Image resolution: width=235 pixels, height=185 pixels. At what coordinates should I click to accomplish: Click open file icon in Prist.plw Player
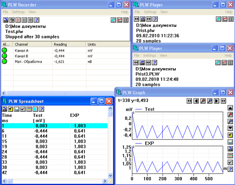tap(143, 19)
